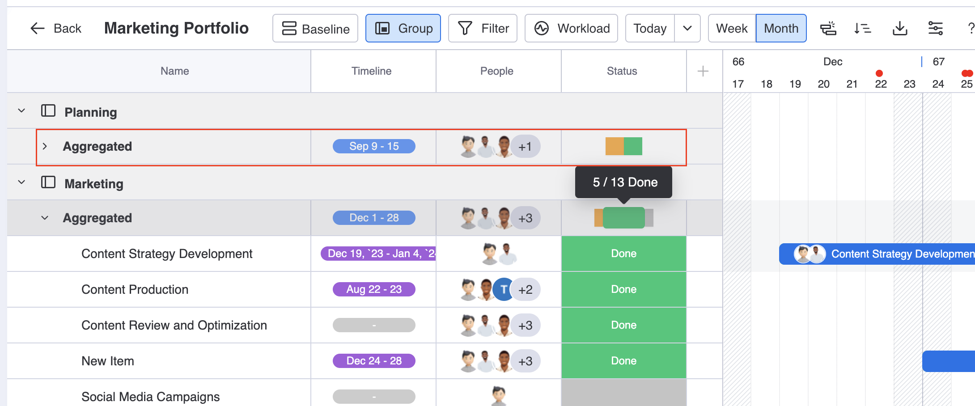
Task: Jump to Today on timeline
Action: click(650, 29)
